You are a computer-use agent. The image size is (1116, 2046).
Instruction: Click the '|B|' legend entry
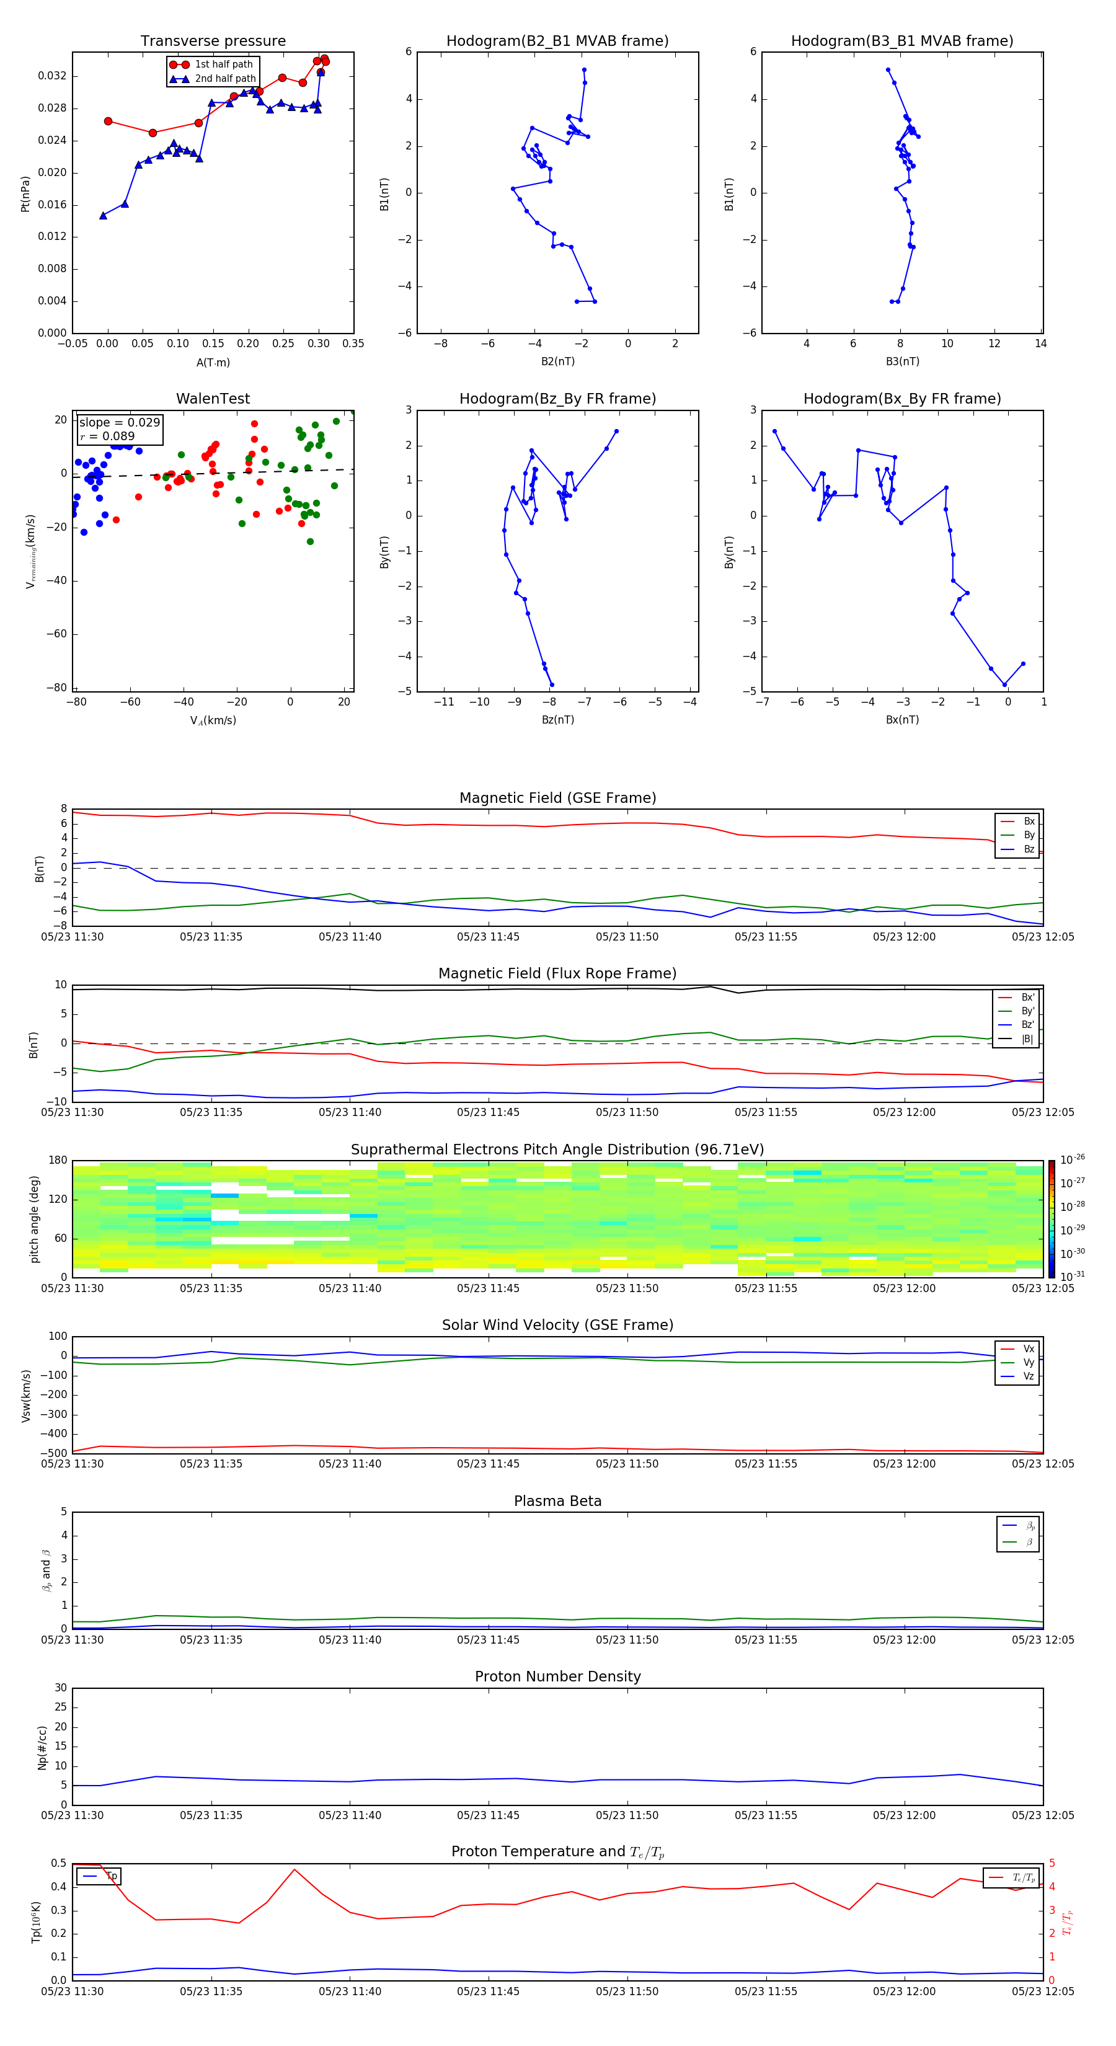click(x=1017, y=1039)
